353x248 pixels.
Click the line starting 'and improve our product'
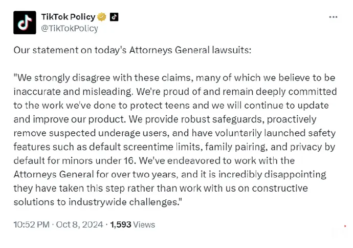click(165, 119)
